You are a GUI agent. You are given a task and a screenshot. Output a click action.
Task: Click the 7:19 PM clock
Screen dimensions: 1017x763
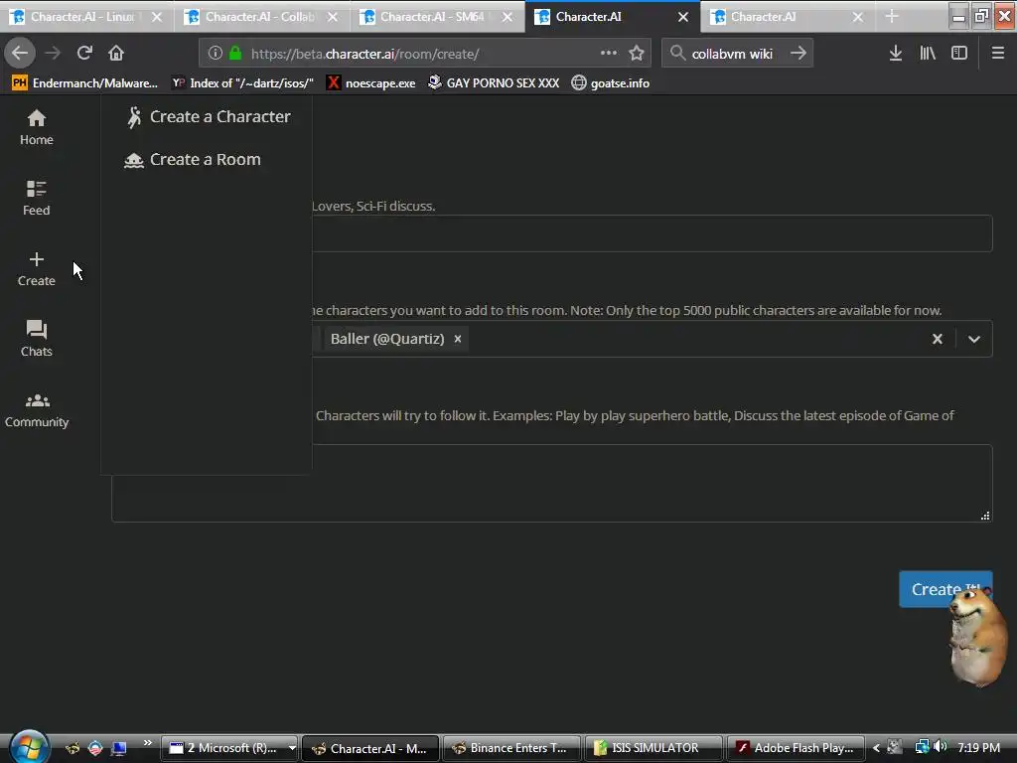(978, 748)
